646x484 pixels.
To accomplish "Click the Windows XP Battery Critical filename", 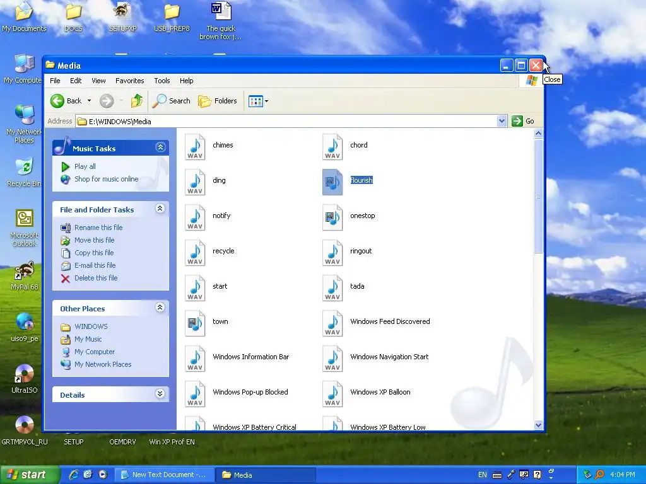I will 254,427.
